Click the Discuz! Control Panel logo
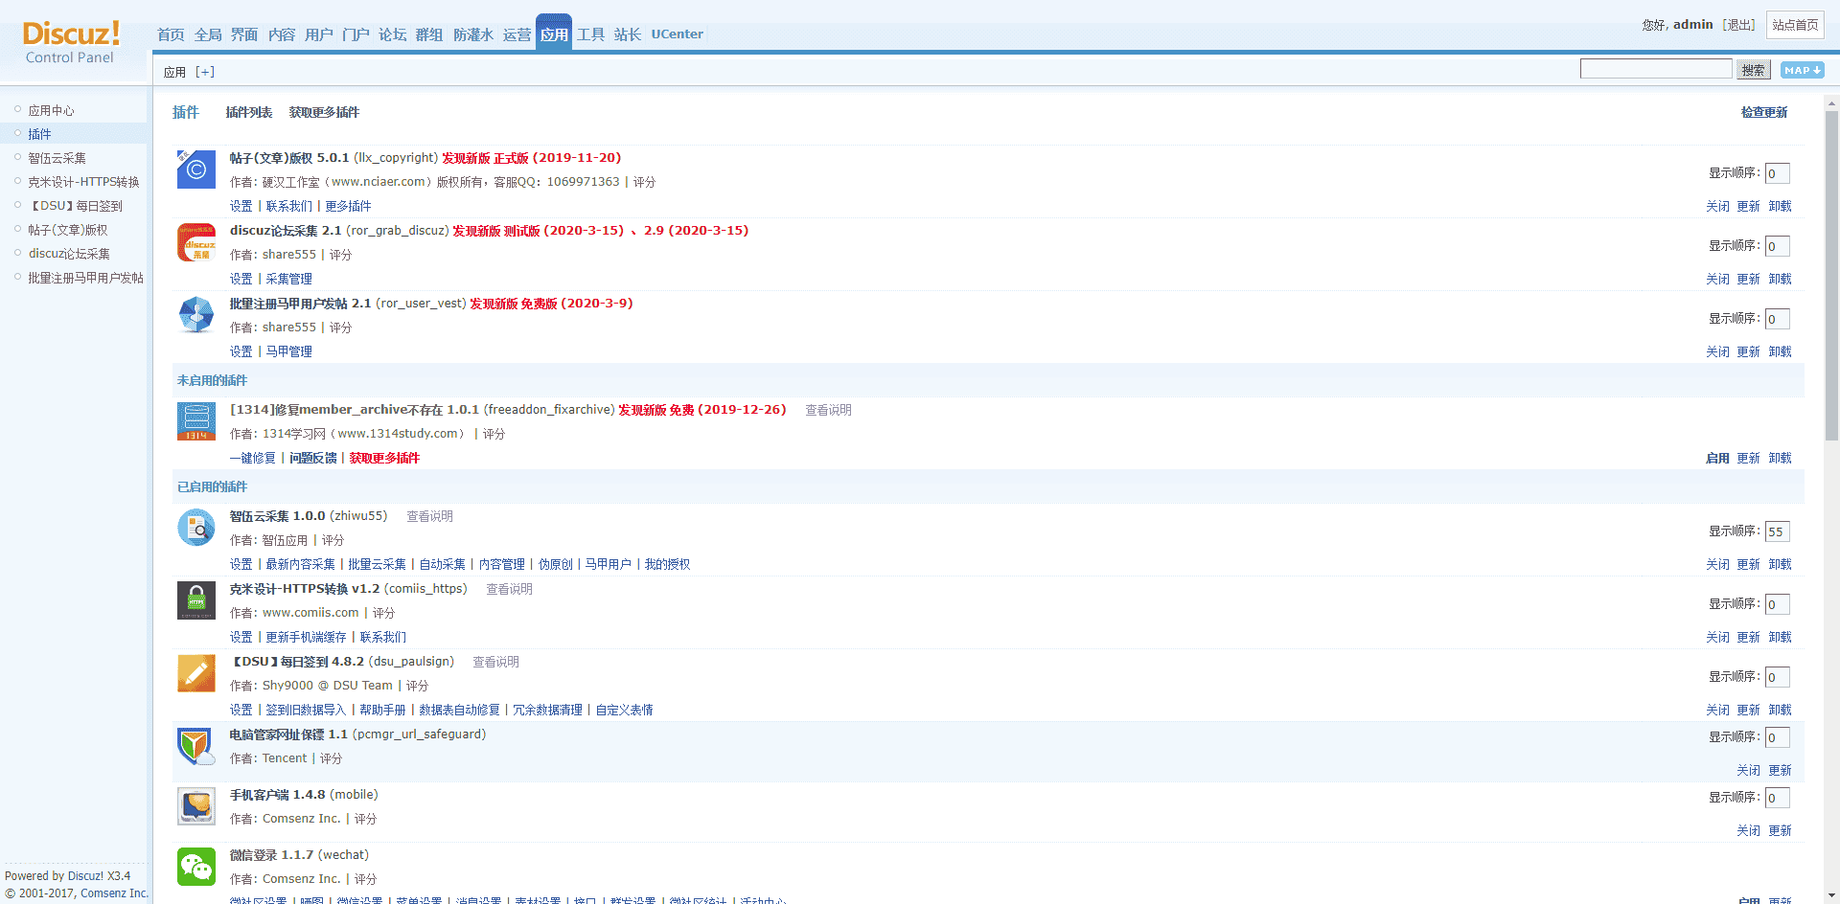The image size is (1840, 904). [x=71, y=42]
